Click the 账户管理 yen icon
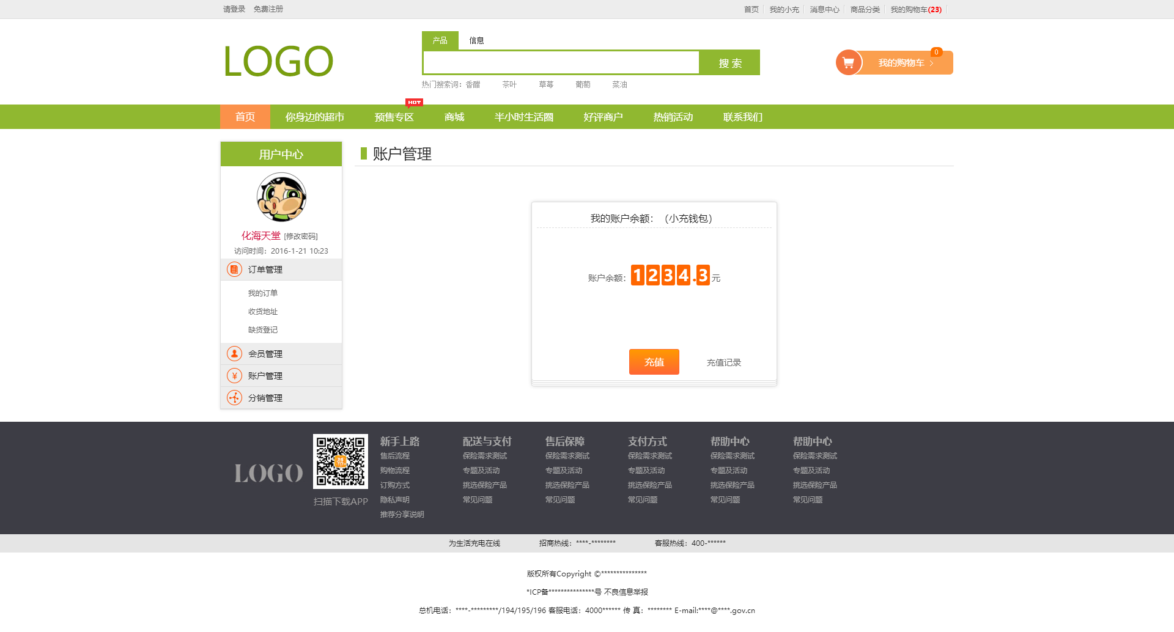Viewport: 1174px width, 632px height. coord(234,376)
